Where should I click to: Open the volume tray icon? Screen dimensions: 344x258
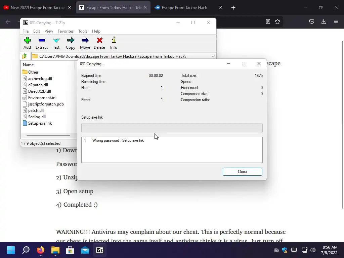[313, 250]
